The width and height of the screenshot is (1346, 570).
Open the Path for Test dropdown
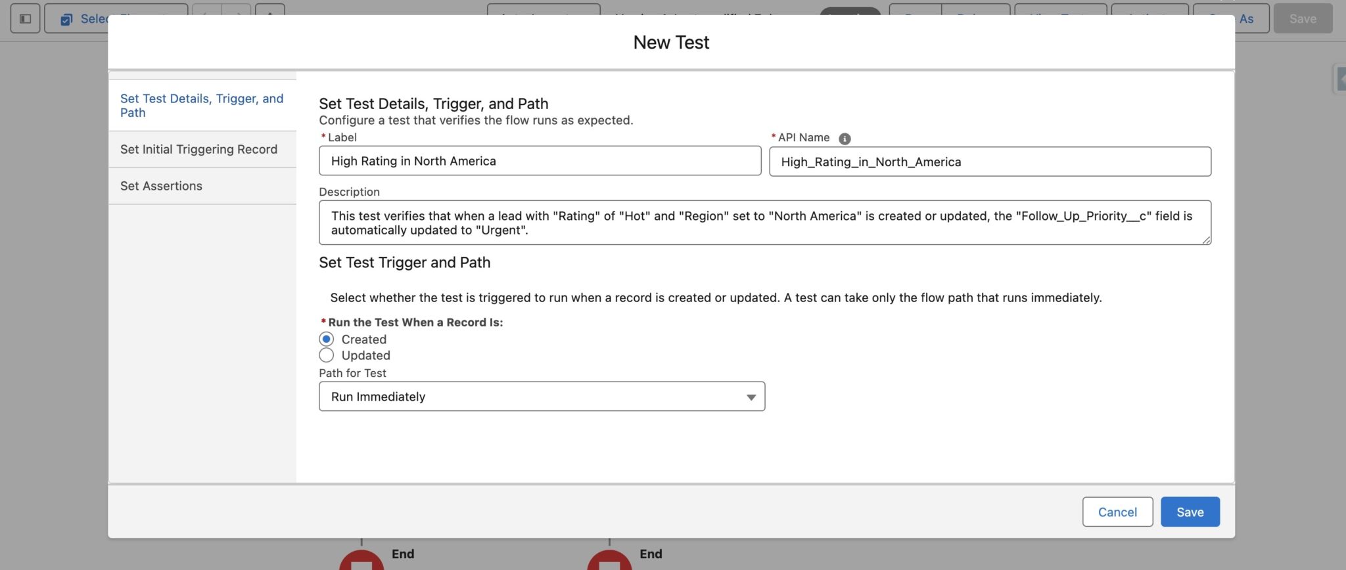click(542, 397)
